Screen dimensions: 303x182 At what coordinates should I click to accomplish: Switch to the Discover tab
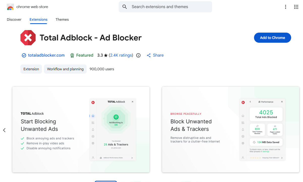point(14,19)
